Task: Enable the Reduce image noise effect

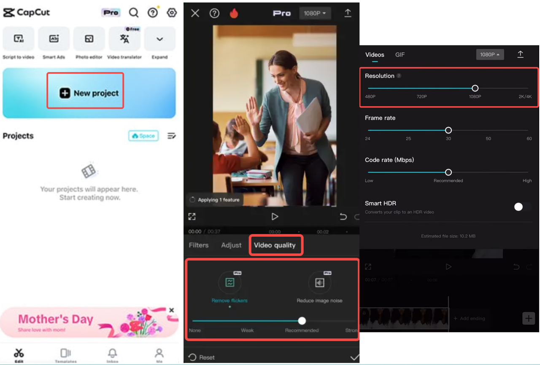Action: [320, 282]
